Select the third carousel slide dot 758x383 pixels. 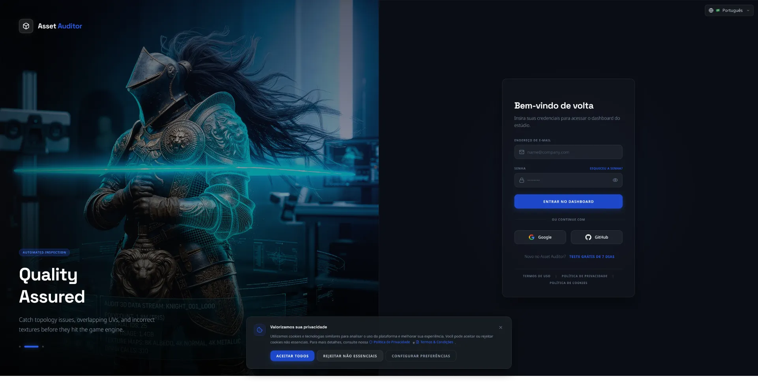coord(43,347)
